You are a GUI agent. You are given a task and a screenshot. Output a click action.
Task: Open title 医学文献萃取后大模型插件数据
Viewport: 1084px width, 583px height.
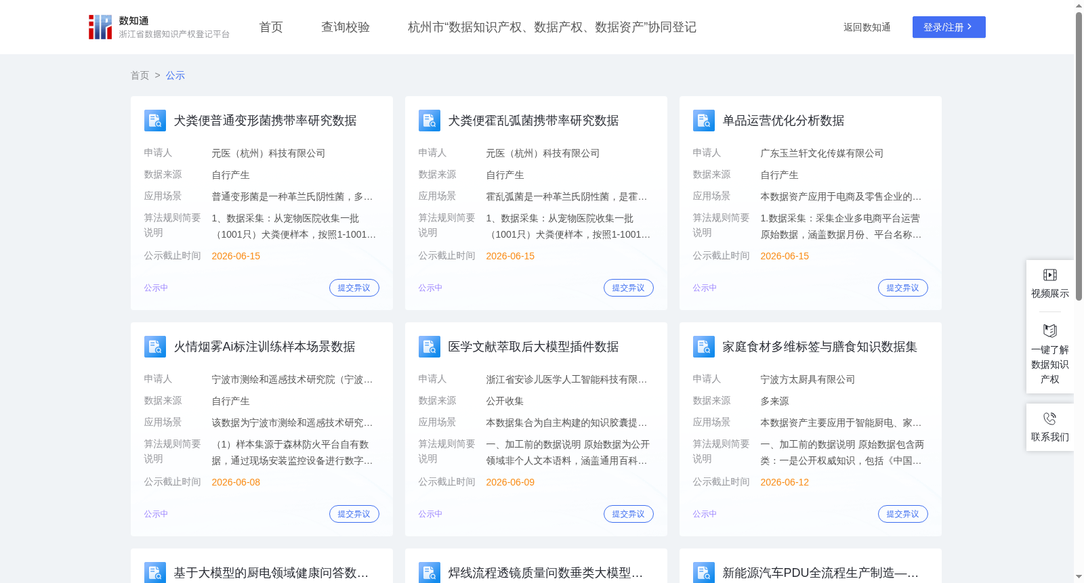pyautogui.click(x=533, y=347)
